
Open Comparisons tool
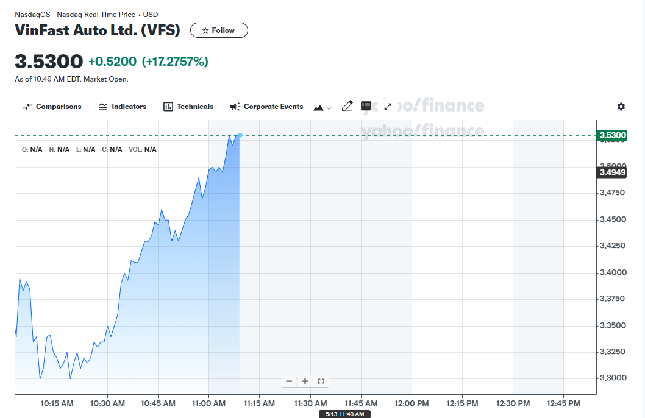pos(51,107)
